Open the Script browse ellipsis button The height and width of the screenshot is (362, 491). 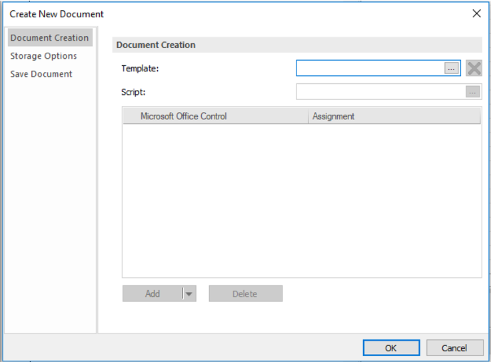coord(472,92)
